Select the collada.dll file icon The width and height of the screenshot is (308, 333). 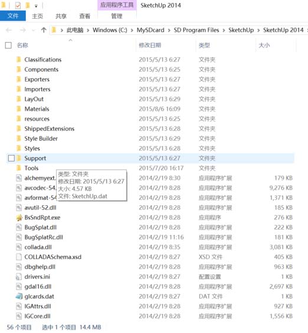[19, 247]
